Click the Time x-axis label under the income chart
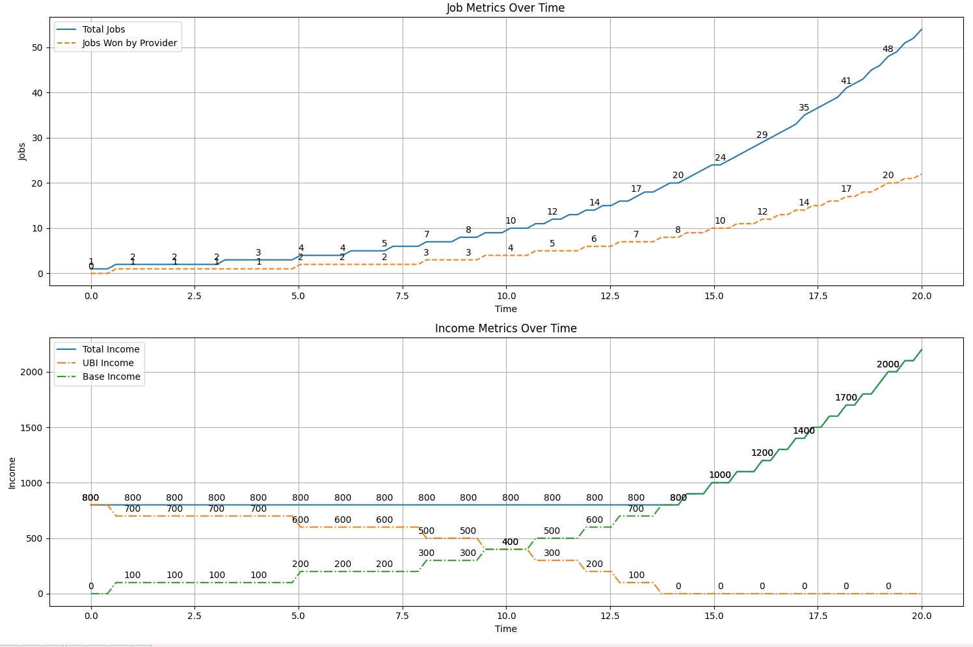 tap(505, 629)
